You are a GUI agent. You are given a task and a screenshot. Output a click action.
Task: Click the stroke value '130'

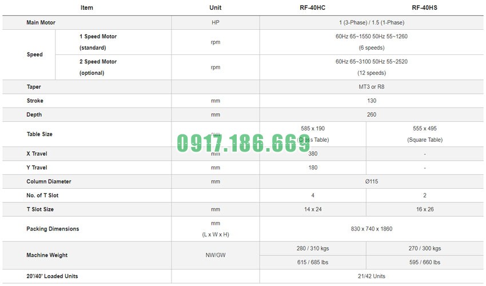click(372, 101)
